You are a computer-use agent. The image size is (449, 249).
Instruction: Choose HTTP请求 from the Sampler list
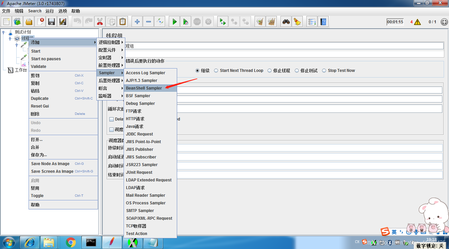[150, 119]
